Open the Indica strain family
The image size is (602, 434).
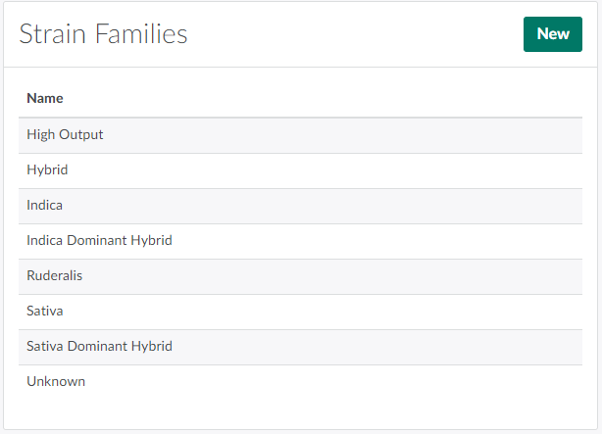coord(44,205)
